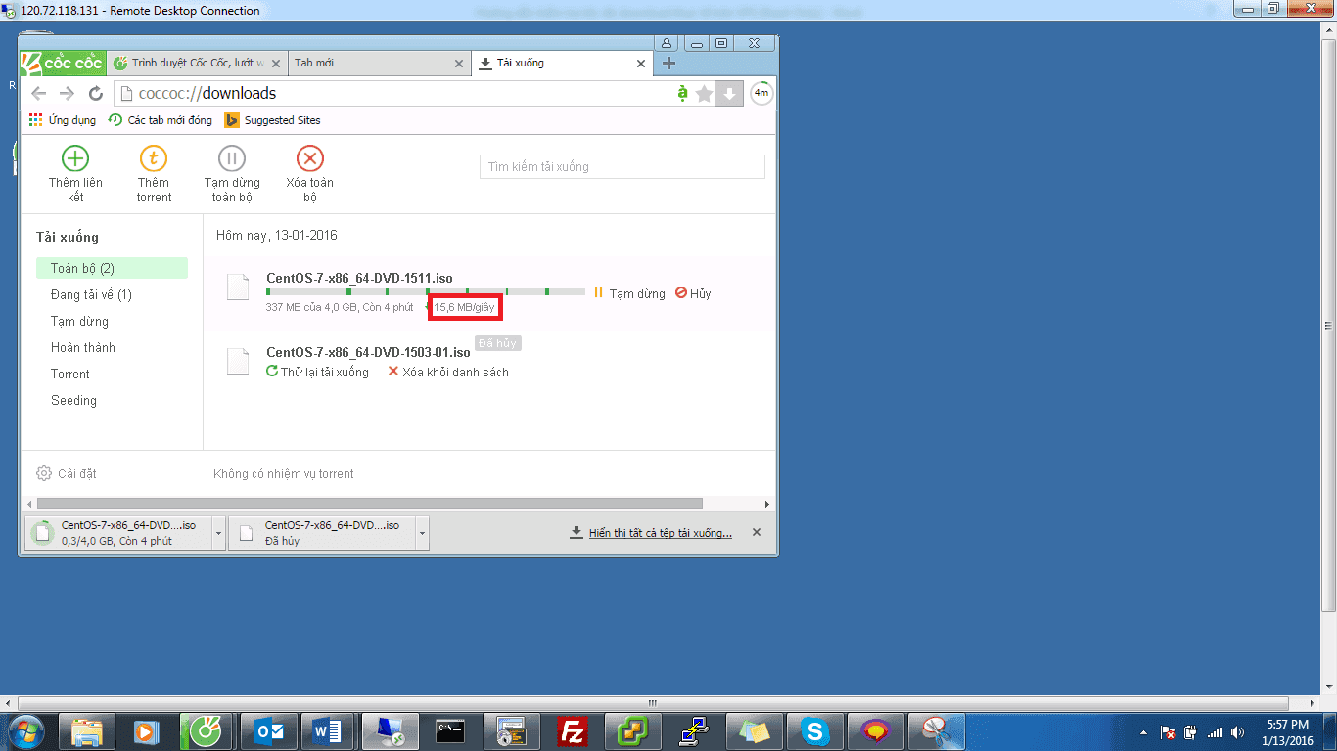Click the bookmark star icon in address bar

tap(705, 93)
